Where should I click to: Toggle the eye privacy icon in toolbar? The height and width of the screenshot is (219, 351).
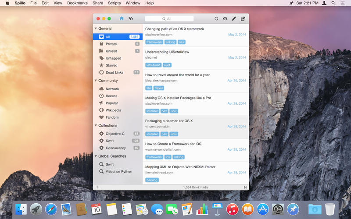coord(225,19)
